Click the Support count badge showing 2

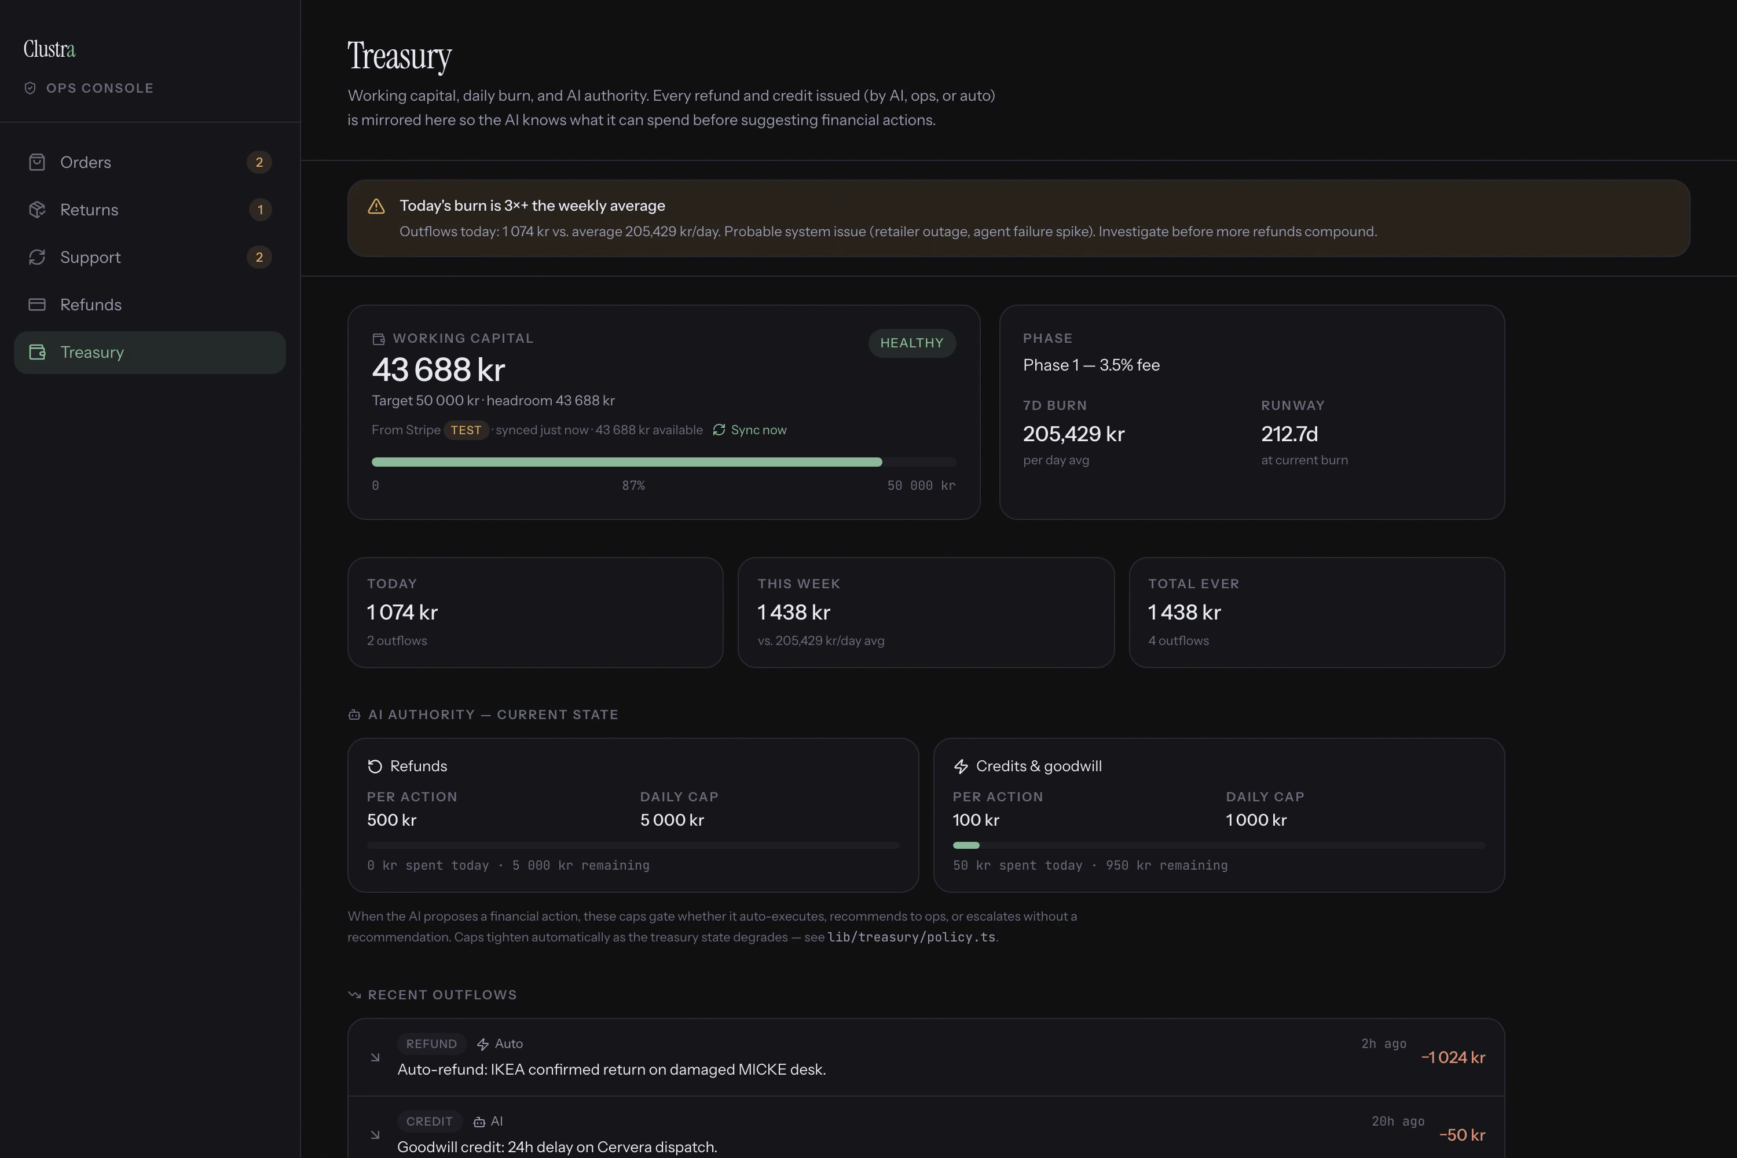[259, 257]
